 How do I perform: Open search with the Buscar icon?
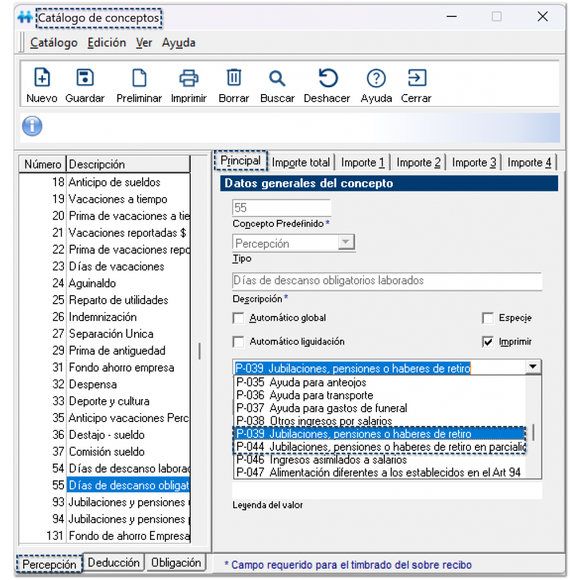pos(277,78)
